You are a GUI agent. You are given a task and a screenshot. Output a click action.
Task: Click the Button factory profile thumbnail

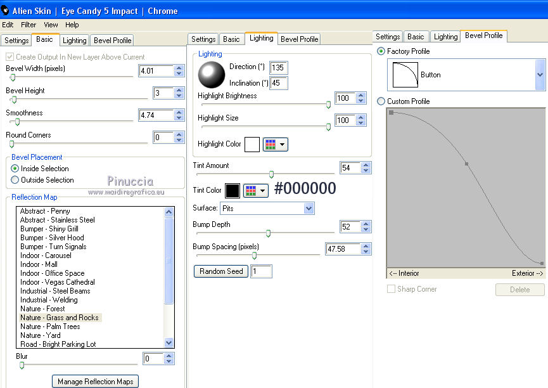(405, 75)
